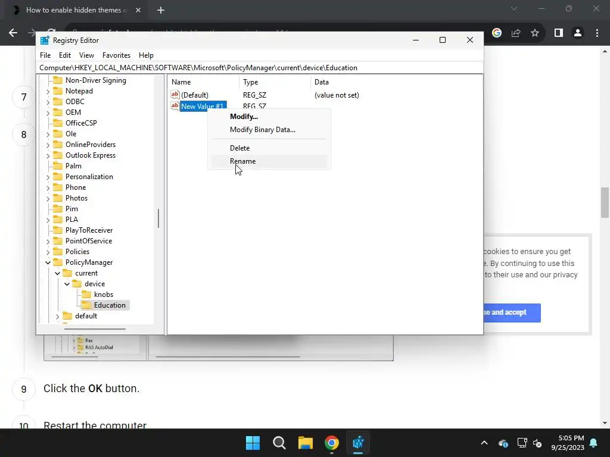The height and width of the screenshot is (457, 610).
Task: Expand the Outlook Express key
Action: pyautogui.click(x=48, y=155)
